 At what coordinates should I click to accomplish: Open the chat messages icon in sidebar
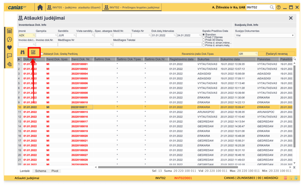(x=9, y=56)
